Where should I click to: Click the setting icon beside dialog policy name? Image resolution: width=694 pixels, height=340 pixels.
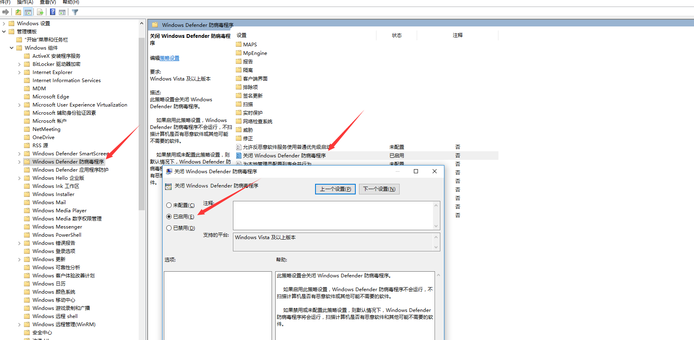point(168,186)
